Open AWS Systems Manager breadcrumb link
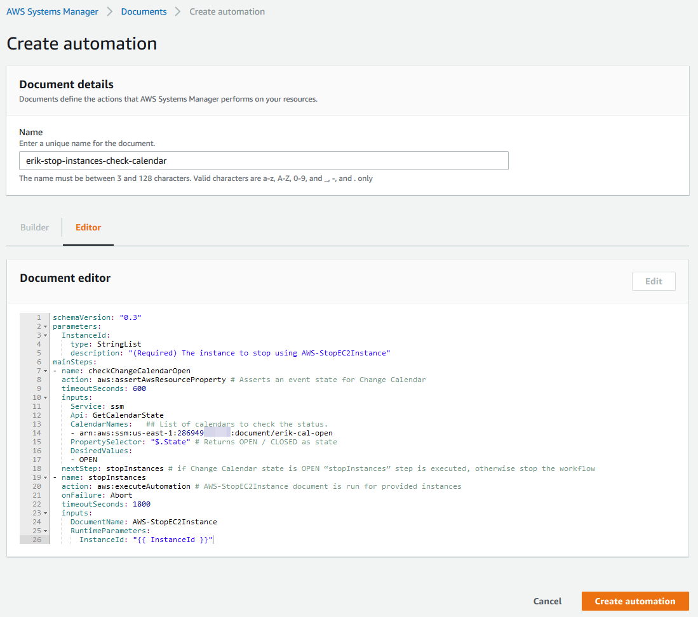 point(52,11)
